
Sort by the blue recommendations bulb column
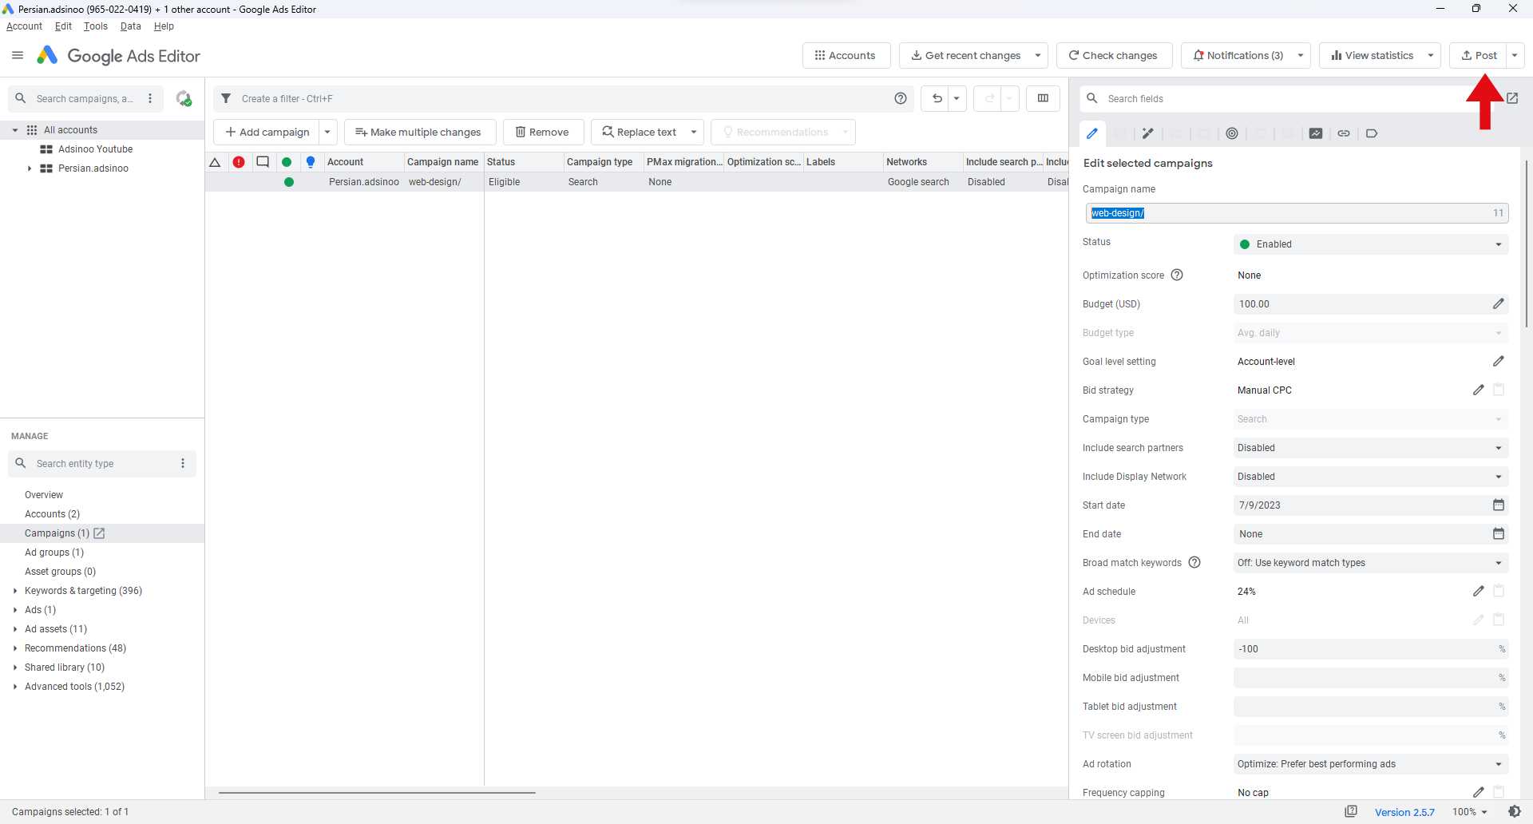311,162
